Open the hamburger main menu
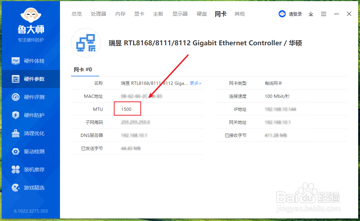This screenshot has height=221, width=360. (x=324, y=14)
